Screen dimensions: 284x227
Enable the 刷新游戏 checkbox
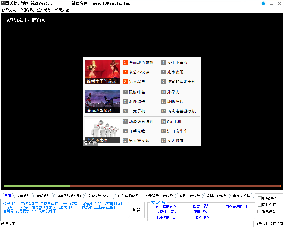click(x=260, y=198)
